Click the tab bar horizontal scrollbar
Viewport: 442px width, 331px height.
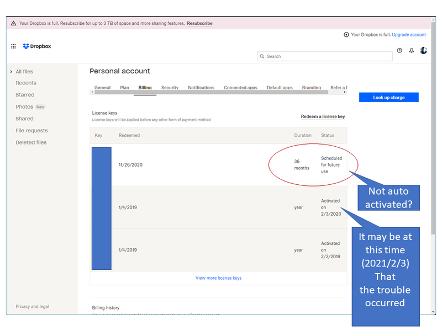(215, 92)
